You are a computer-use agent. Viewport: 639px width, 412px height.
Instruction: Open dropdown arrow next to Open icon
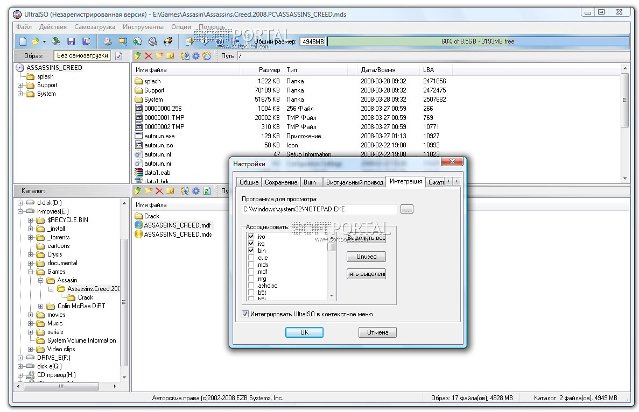coord(44,41)
